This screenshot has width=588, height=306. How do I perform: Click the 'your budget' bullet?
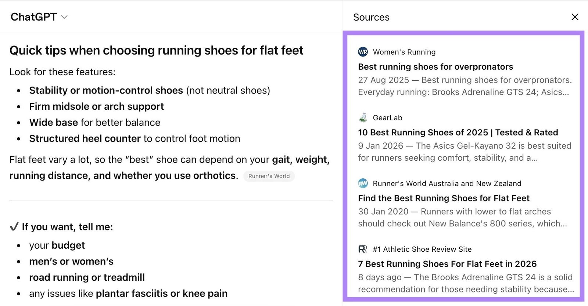57,245
